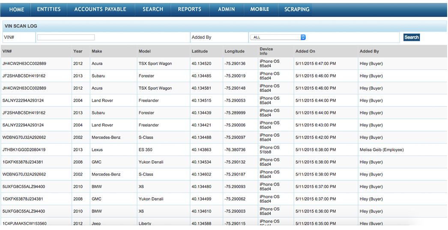Click latitude 40.134520
Screen dimensions: 448x230
tap(201, 64)
